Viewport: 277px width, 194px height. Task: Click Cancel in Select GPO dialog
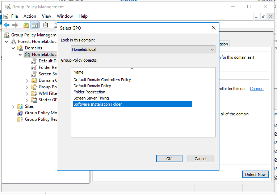pyautogui.click(x=201, y=158)
